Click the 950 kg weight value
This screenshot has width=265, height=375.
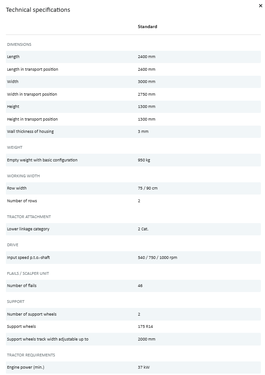click(x=144, y=160)
